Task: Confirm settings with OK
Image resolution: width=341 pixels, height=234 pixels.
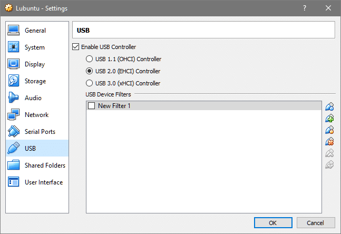Action: pos(273,223)
